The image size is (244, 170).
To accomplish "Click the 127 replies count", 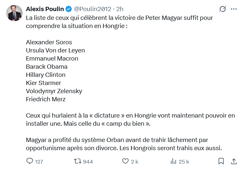I will [x=39, y=162].
